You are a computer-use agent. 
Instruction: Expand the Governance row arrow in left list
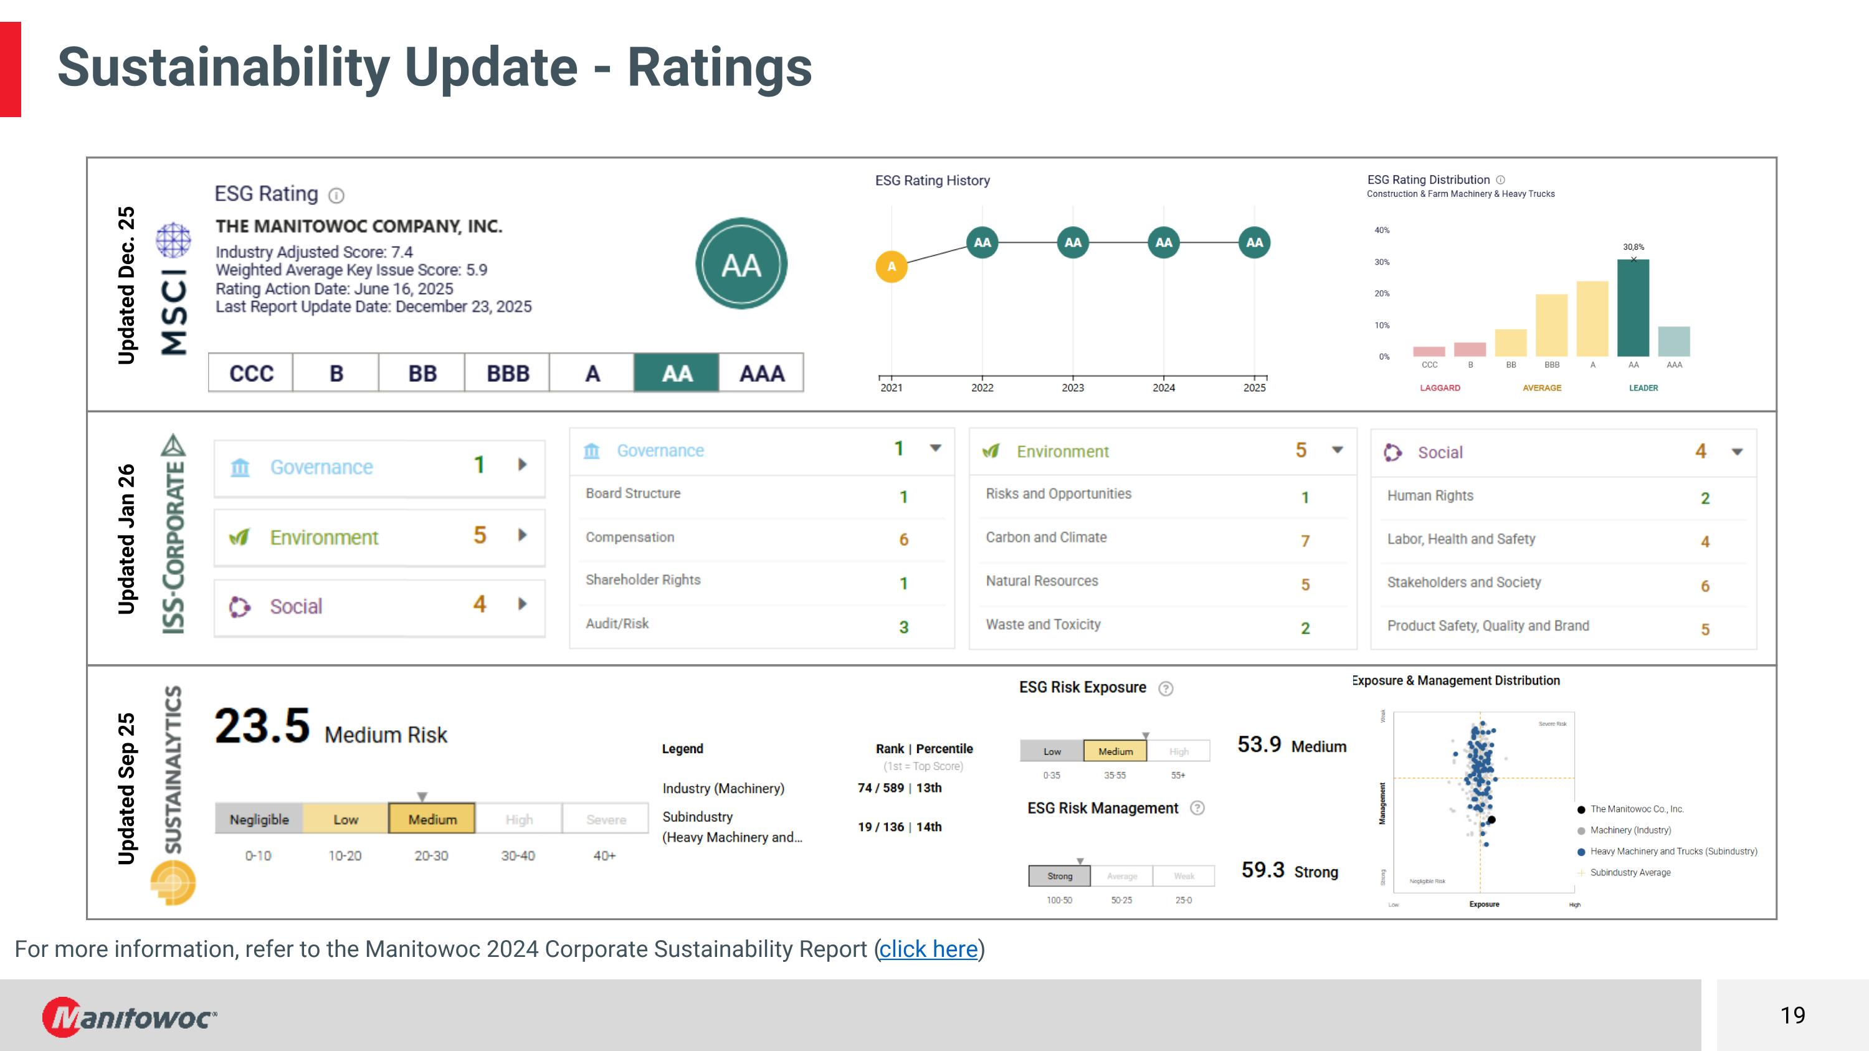point(523,465)
